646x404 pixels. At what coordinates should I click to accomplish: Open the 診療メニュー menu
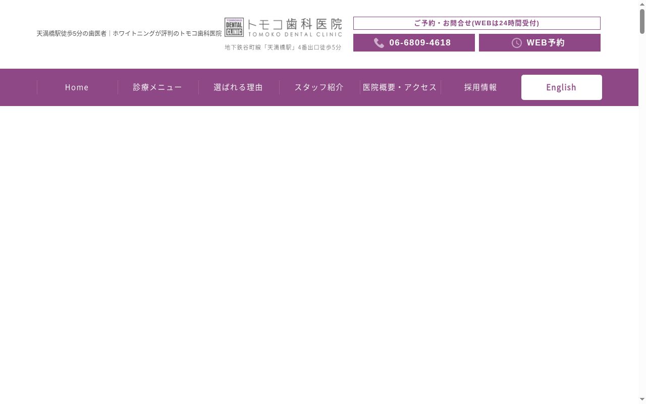(x=157, y=87)
